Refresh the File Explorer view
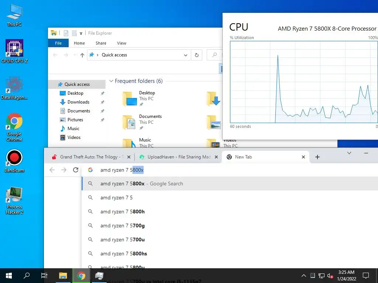 (197, 55)
